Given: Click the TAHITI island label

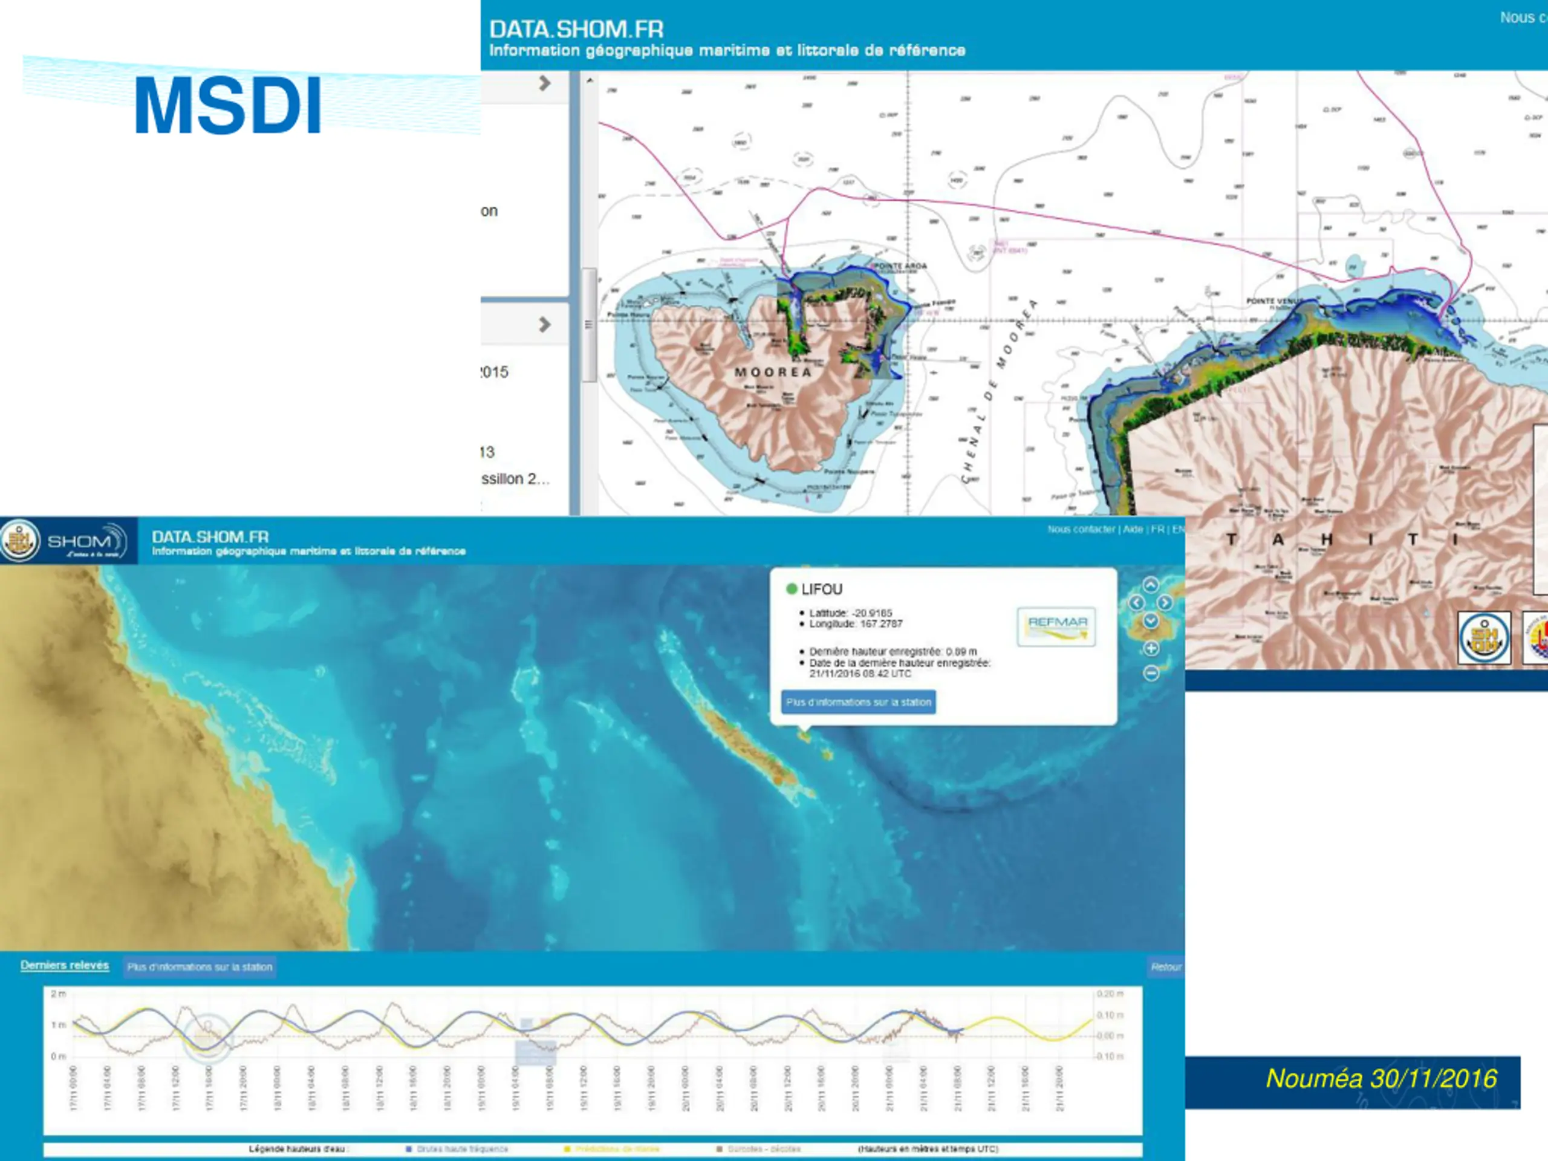Looking at the screenshot, I should coord(1344,539).
